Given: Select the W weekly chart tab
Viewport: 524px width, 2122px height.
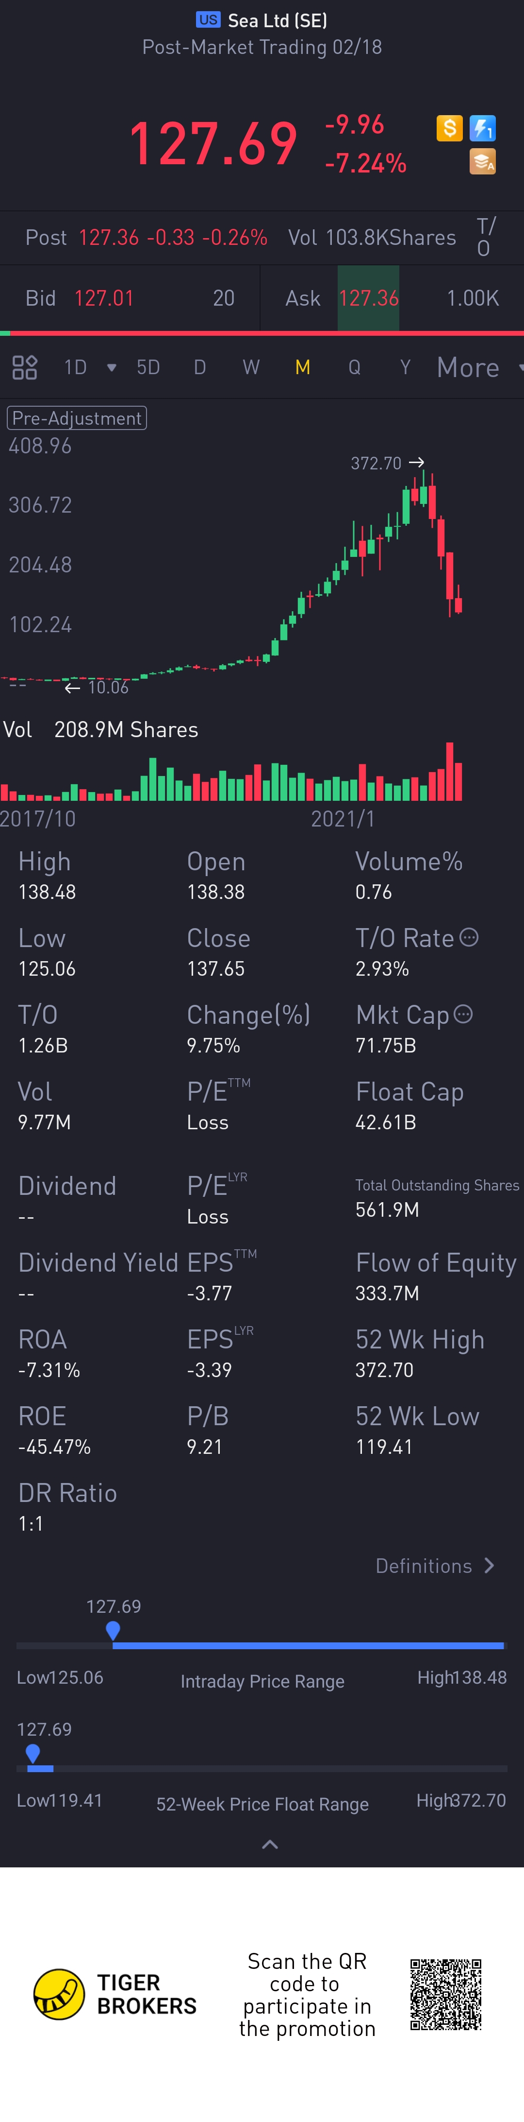Looking at the screenshot, I should click(x=251, y=367).
